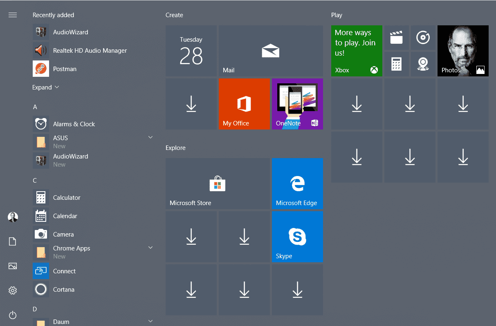Viewport: 496px width, 326px height.
Task: Launch AudioWizard under Recently added
Action: click(93, 32)
